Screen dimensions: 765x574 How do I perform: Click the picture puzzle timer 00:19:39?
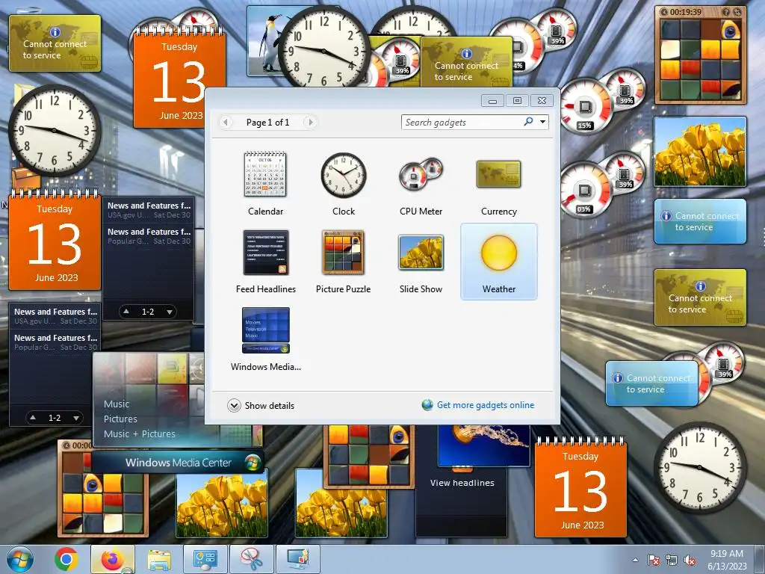click(x=686, y=12)
